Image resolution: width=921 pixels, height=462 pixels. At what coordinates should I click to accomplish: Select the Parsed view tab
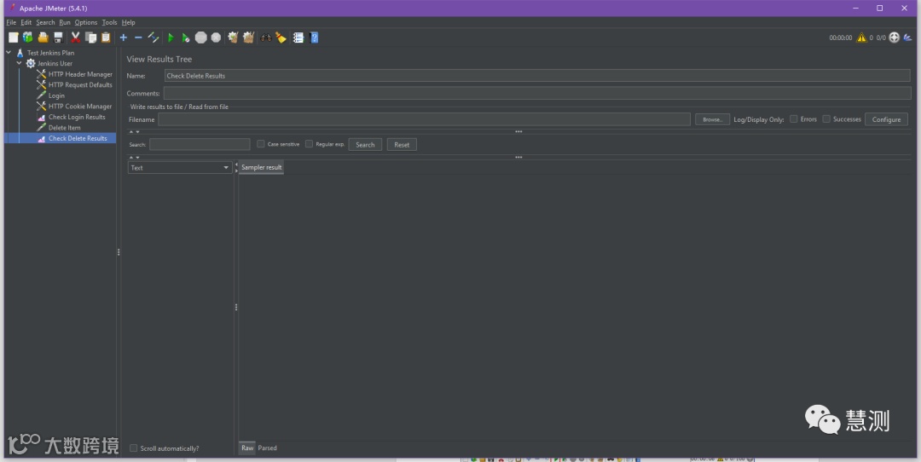(x=267, y=448)
